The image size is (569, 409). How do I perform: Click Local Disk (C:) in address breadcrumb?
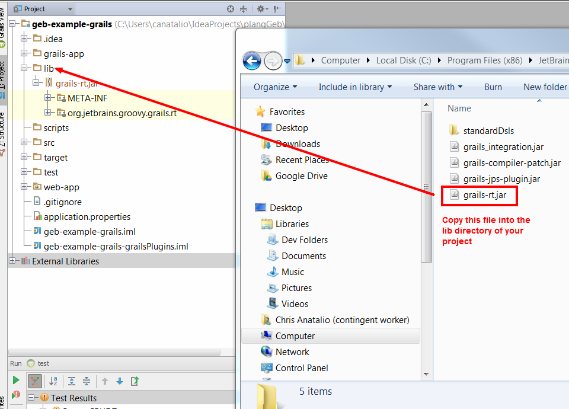tap(404, 60)
